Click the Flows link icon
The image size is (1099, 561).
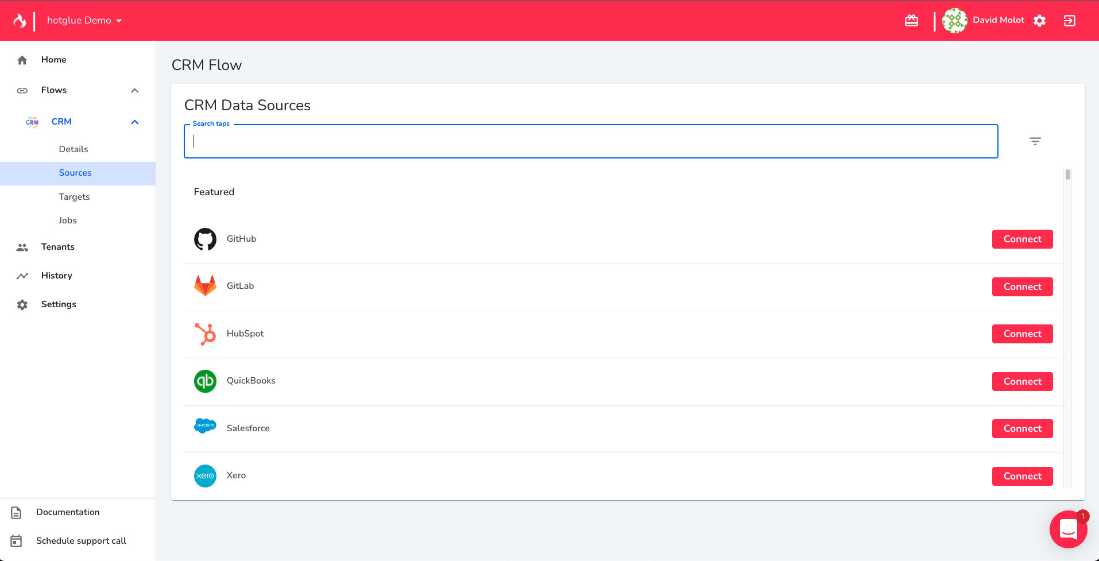pyautogui.click(x=22, y=90)
